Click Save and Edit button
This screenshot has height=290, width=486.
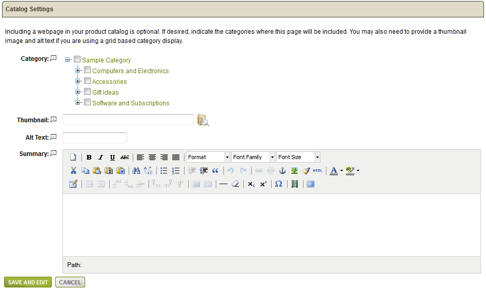[28, 282]
